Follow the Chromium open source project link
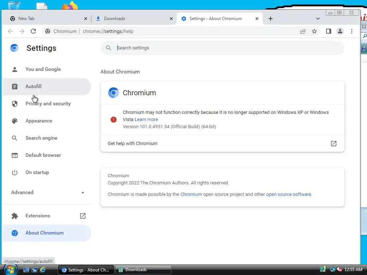Viewport: 367px width, 275px height. 191,194
